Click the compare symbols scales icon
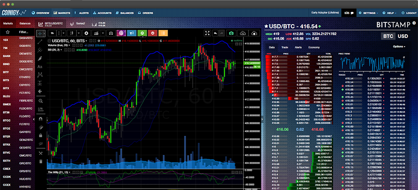 [110, 33]
